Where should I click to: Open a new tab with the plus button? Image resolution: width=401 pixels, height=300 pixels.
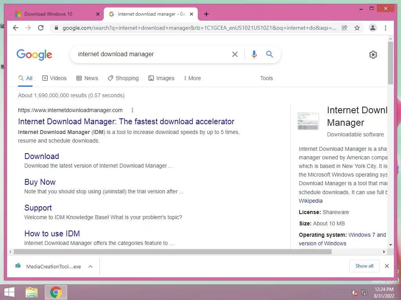point(206,14)
